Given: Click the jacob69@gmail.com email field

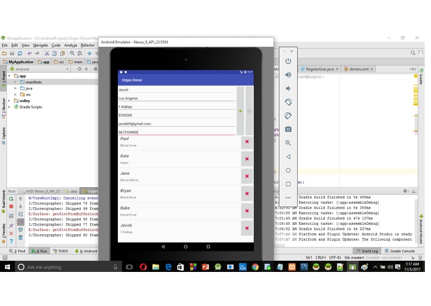Looking at the screenshot, I should (177, 124).
